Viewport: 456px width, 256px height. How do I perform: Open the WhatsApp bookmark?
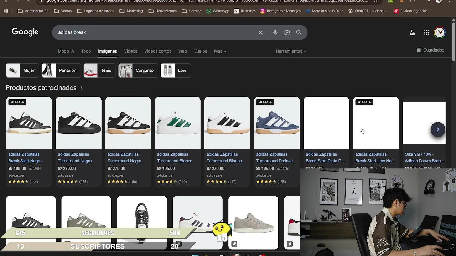pyautogui.click(x=218, y=11)
